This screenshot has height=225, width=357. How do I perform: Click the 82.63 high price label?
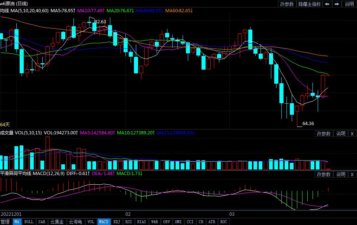point(100,22)
